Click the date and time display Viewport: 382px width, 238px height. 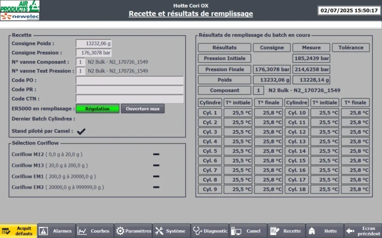(x=349, y=10)
